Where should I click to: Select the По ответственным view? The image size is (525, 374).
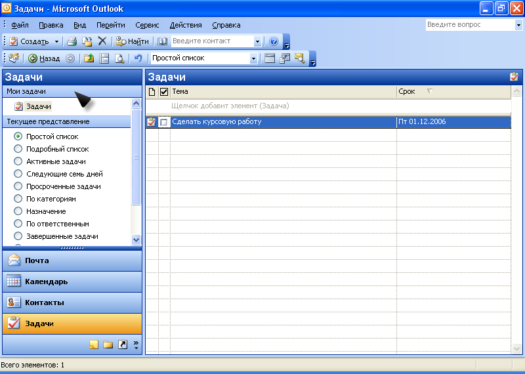tap(18, 224)
